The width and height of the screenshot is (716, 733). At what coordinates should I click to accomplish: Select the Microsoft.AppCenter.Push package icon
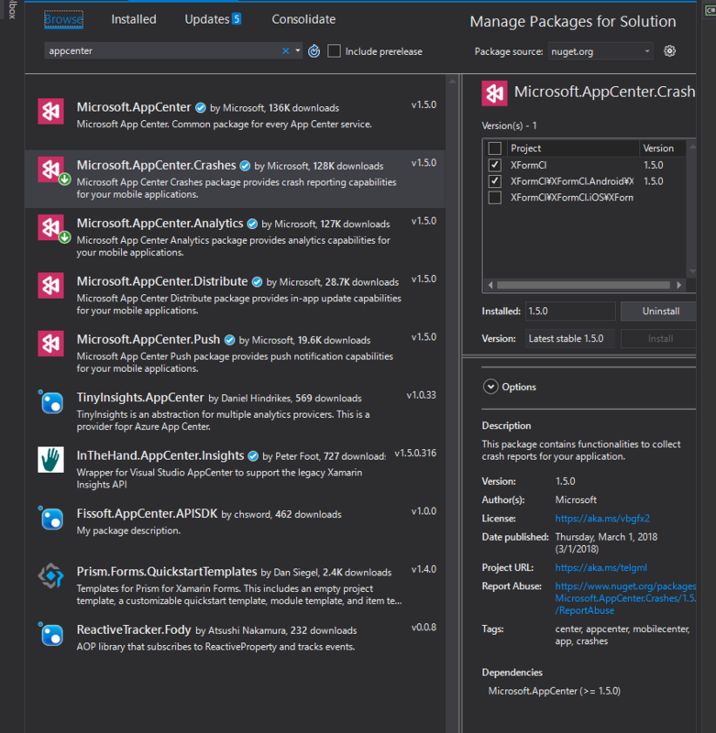pos(50,344)
